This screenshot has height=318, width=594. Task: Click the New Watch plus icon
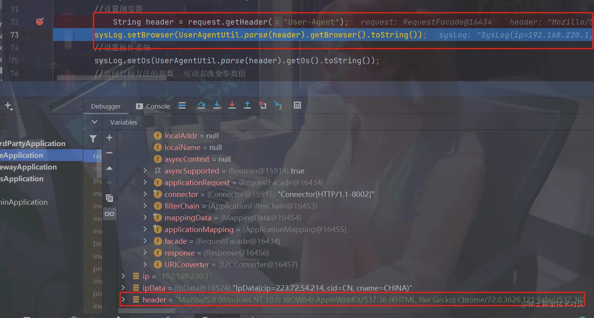[110, 137]
